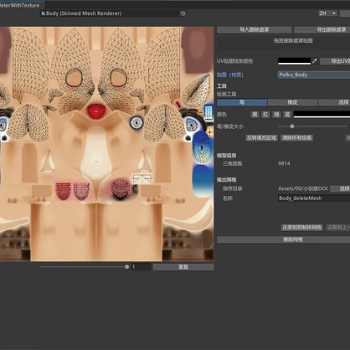Click 选择 button next to save directory
This screenshot has width=350, height=350.
[x=340, y=188]
